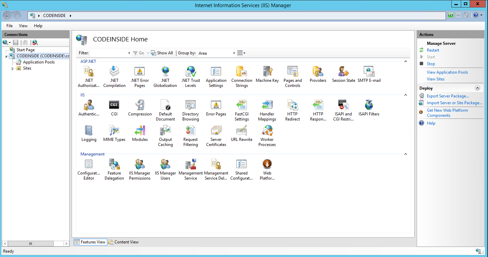Open IIS Error Pages feature
Viewport: 488px width, 257px height.
point(216,108)
